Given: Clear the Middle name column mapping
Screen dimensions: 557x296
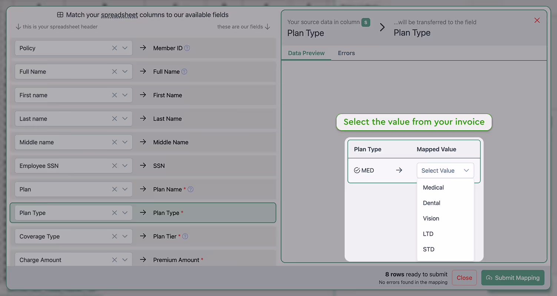Looking at the screenshot, I should tap(115, 142).
